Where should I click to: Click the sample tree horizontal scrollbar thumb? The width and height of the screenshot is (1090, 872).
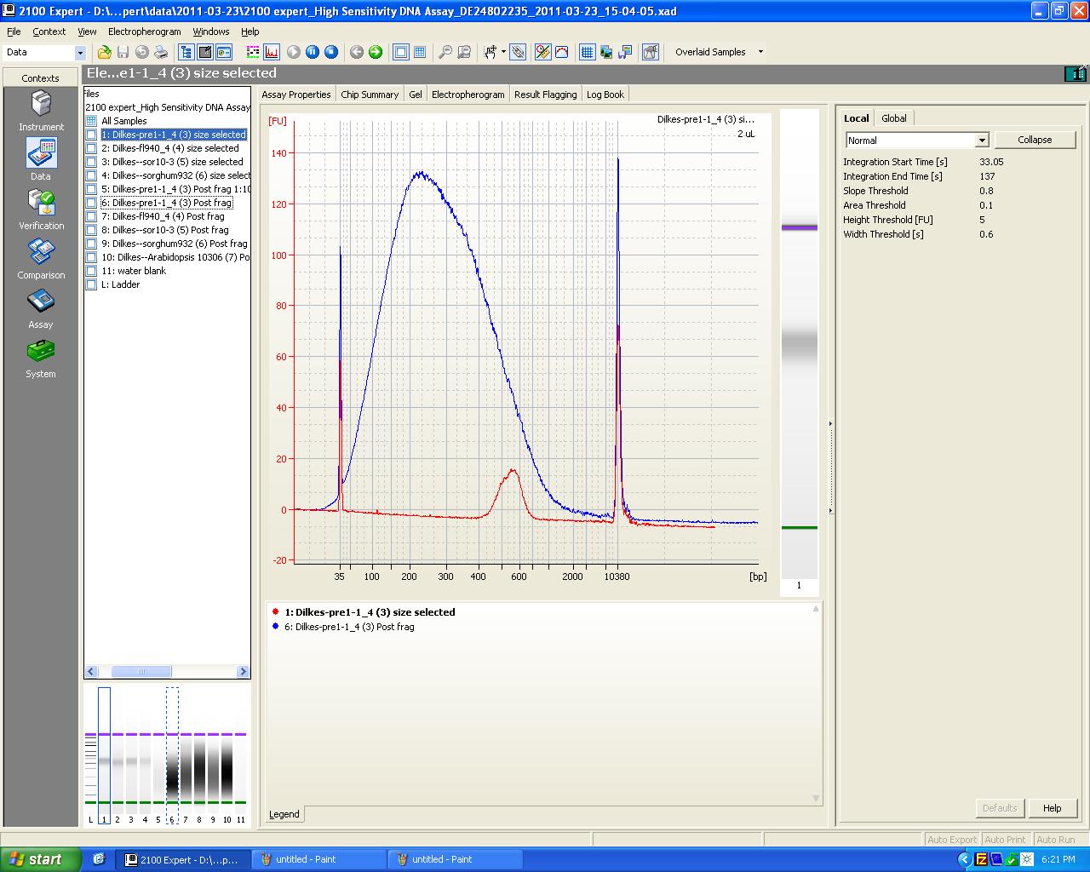[141, 672]
